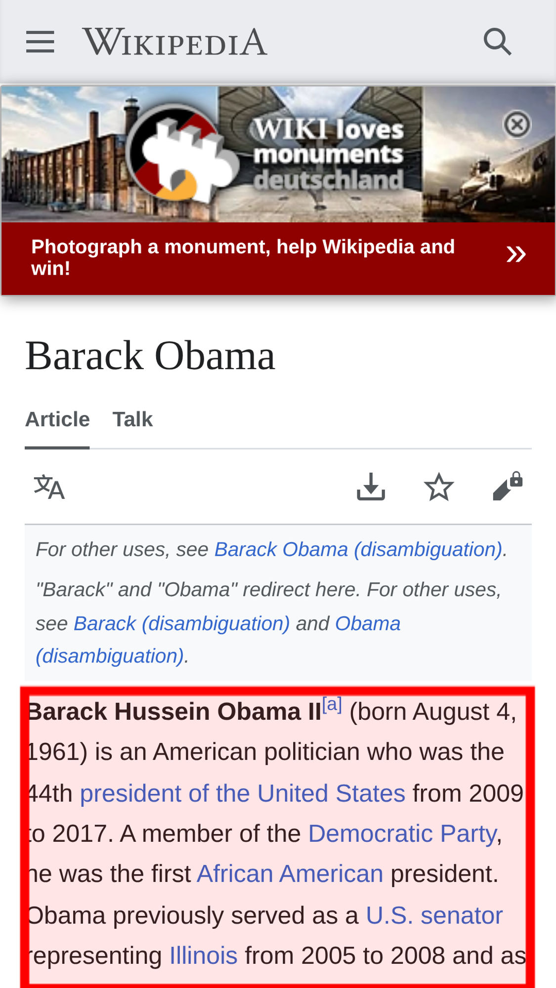556x988 pixels.
Task: Click the locked edit pencil icon
Action: [508, 487]
